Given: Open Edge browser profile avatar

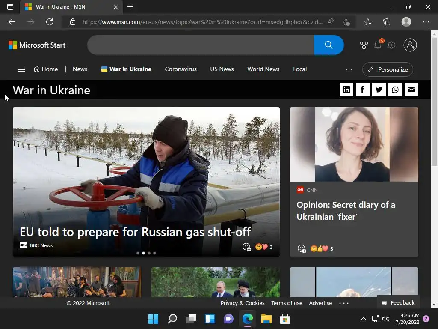Looking at the screenshot, I should pos(406,22).
